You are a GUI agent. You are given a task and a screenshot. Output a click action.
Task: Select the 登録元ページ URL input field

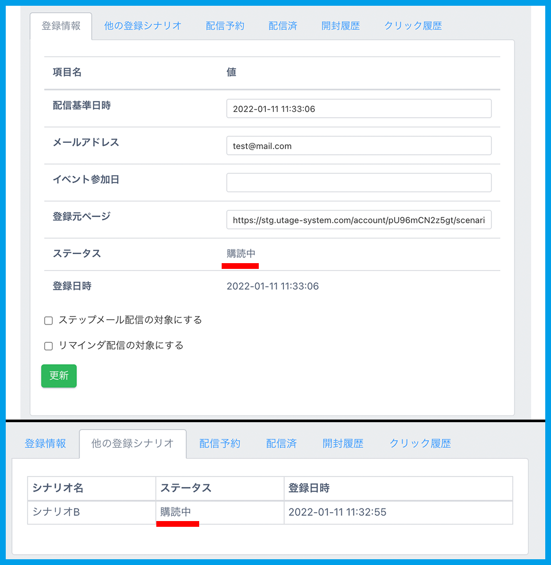pos(359,220)
